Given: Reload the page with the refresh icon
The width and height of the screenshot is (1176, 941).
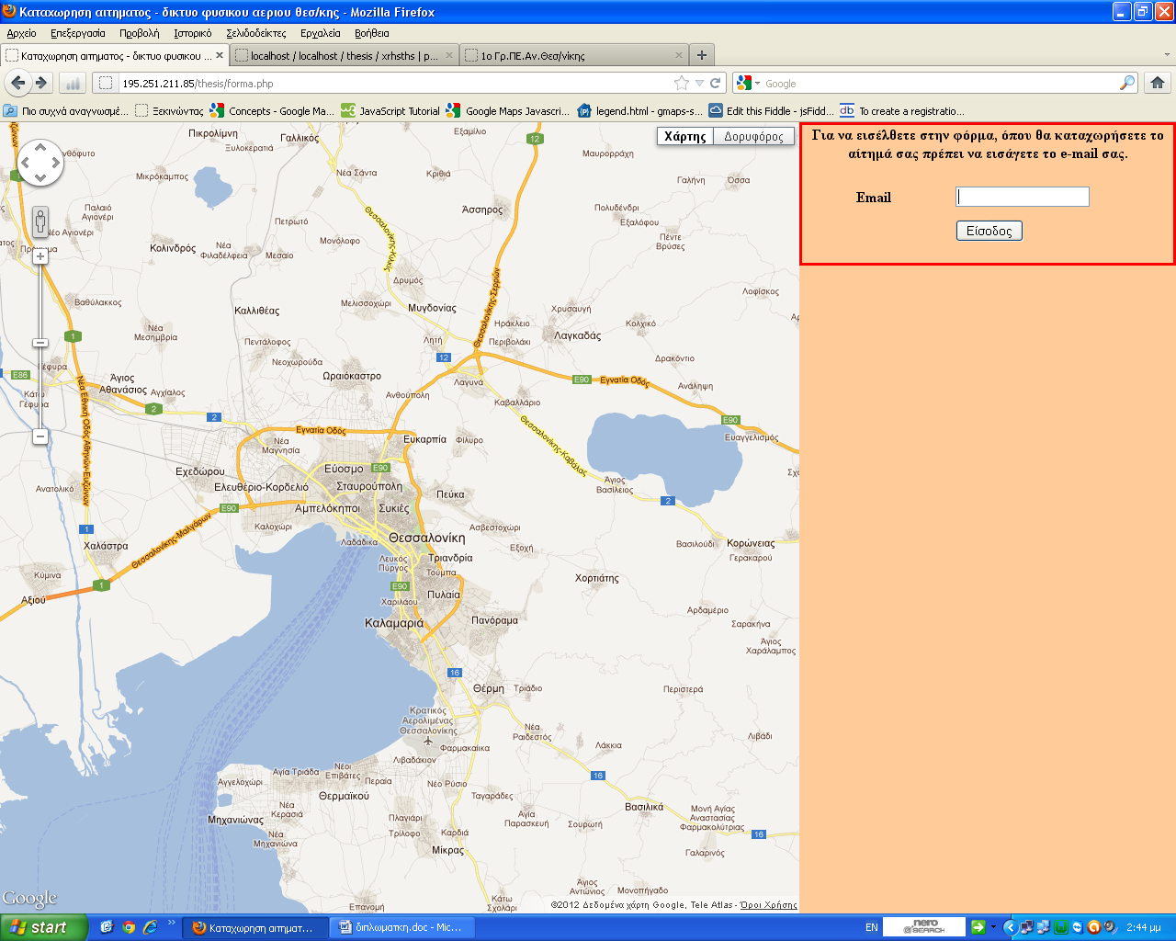Looking at the screenshot, I should point(715,83).
